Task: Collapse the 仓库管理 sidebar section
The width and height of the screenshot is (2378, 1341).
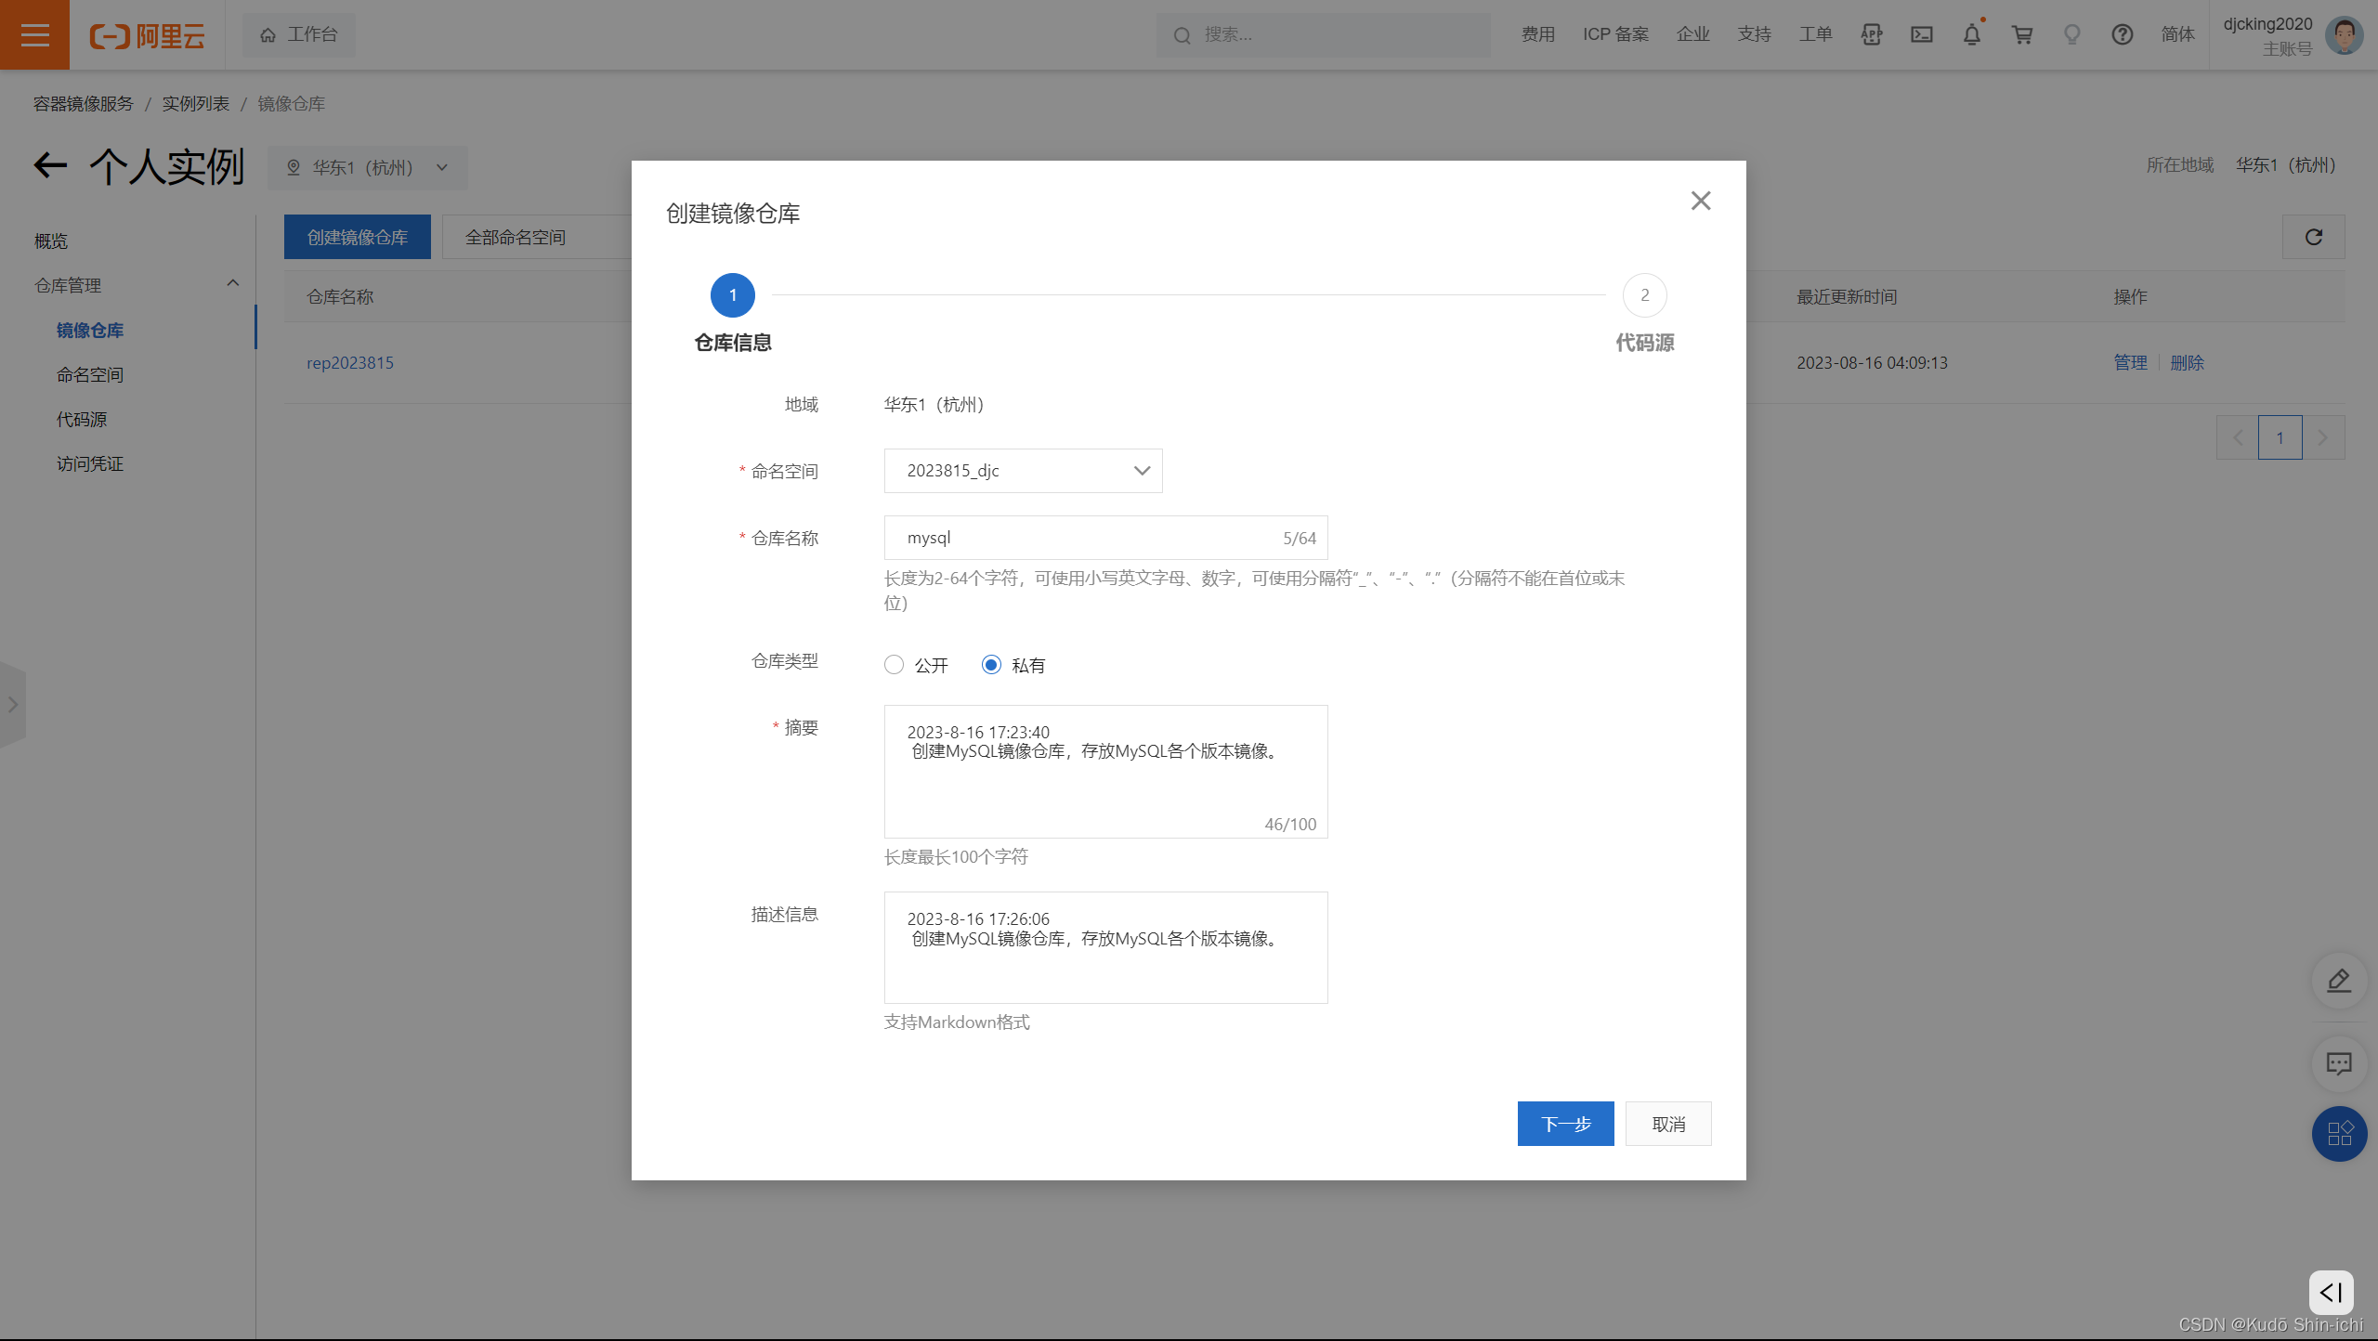Action: [x=232, y=284]
